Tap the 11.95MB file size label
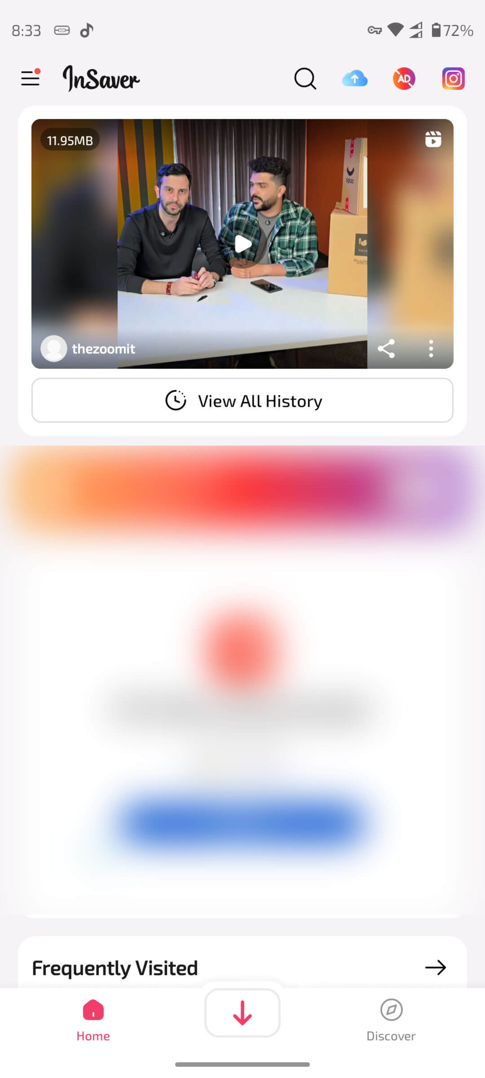 [70, 140]
